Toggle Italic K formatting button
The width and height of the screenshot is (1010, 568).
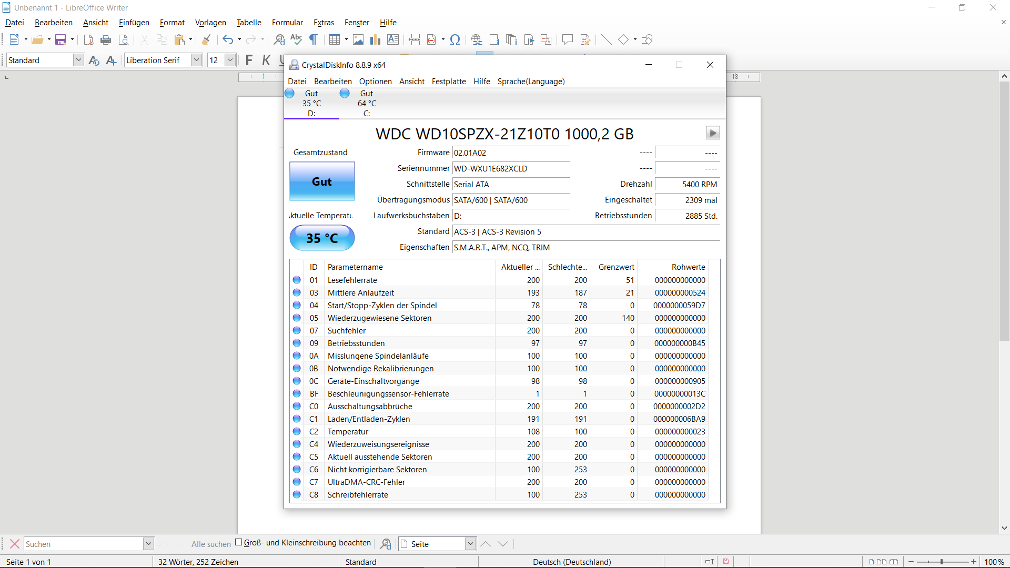[266, 60]
